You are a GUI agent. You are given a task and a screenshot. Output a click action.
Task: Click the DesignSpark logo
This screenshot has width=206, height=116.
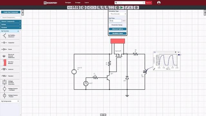point(51,3)
